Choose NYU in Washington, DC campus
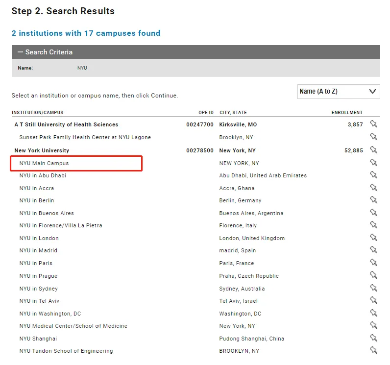Viewport: 390px width, 365px height. pos(50,314)
